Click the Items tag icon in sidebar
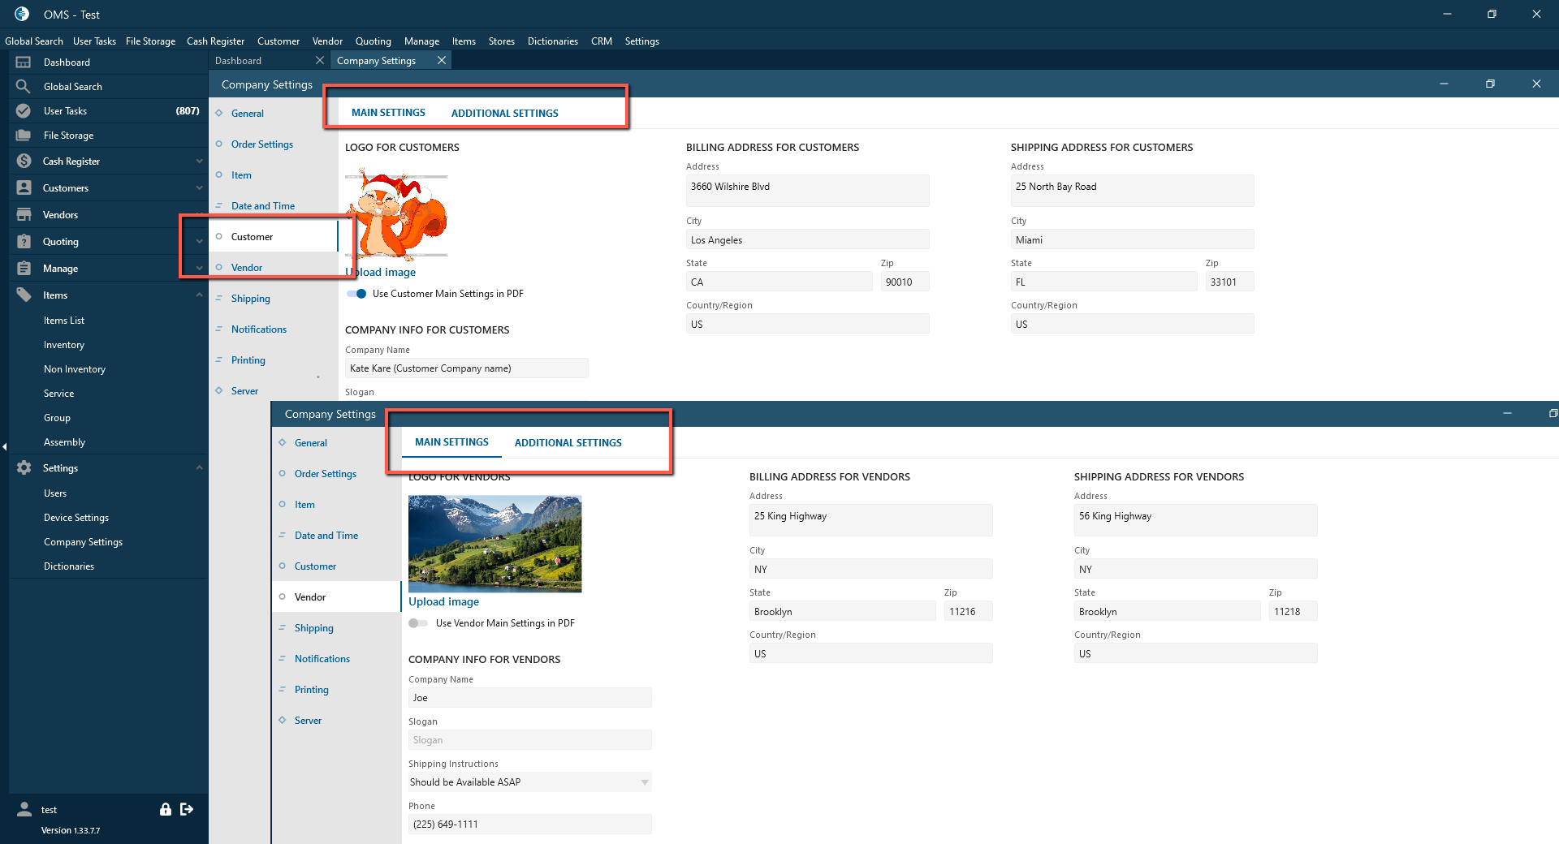Image resolution: width=1559 pixels, height=844 pixels. (24, 295)
